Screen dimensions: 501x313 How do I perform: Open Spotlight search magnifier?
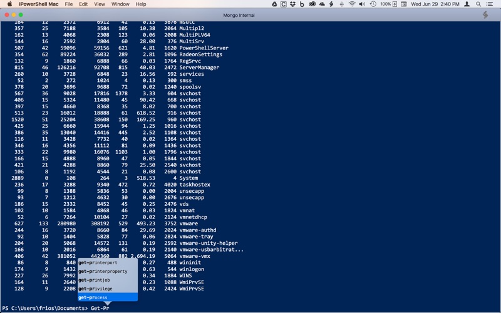[478, 4]
